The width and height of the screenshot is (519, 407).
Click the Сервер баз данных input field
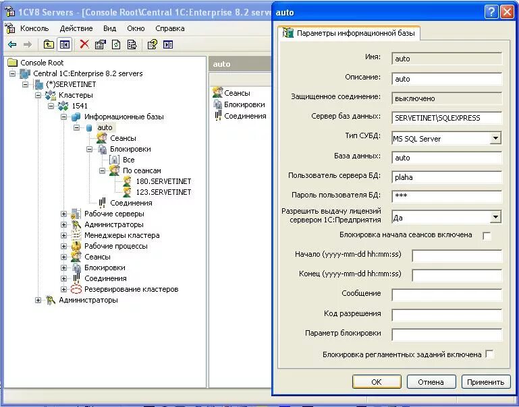tap(447, 118)
